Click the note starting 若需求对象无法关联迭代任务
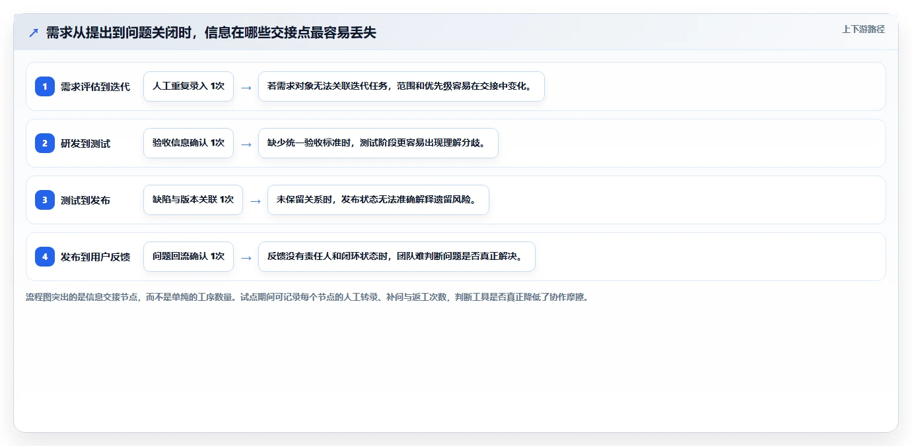 402,86
